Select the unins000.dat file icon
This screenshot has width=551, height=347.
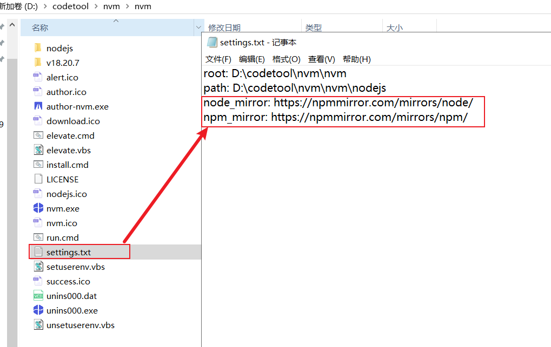38,295
